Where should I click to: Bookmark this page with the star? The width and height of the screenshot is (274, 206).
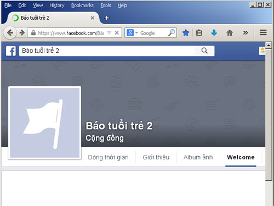point(186,33)
